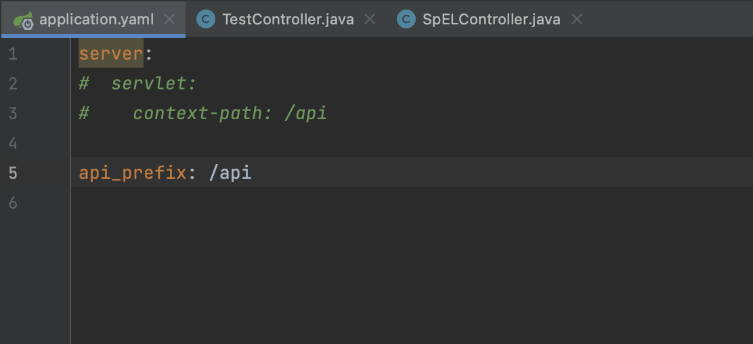The height and width of the screenshot is (344, 753).
Task: Open the SpELController.java tab
Action: [490, 19]
